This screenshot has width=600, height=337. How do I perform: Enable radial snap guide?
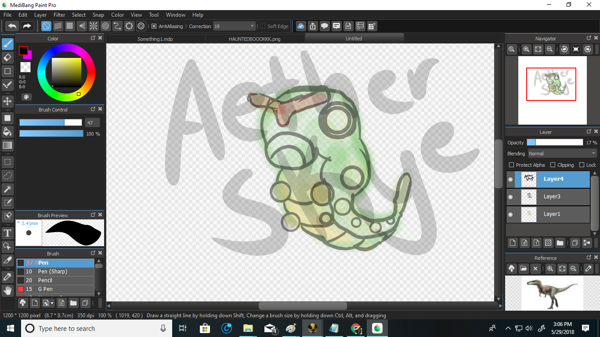coord(94,26)
